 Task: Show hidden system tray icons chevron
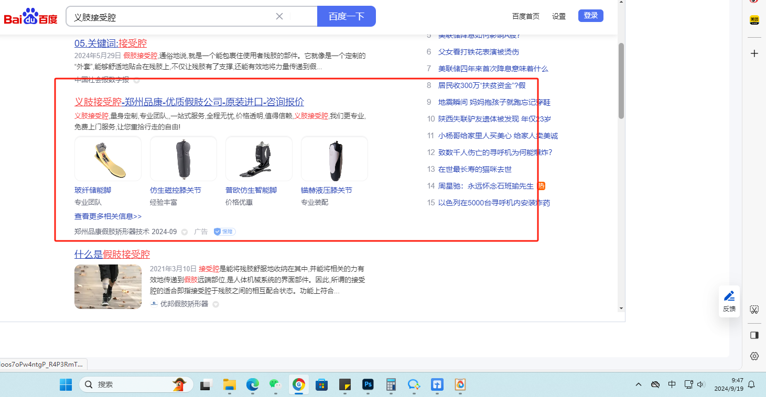coord(638,384)
